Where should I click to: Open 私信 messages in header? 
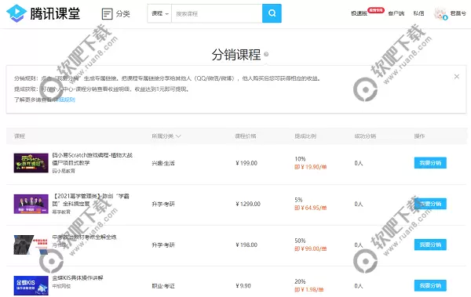(x=418, y=13)
